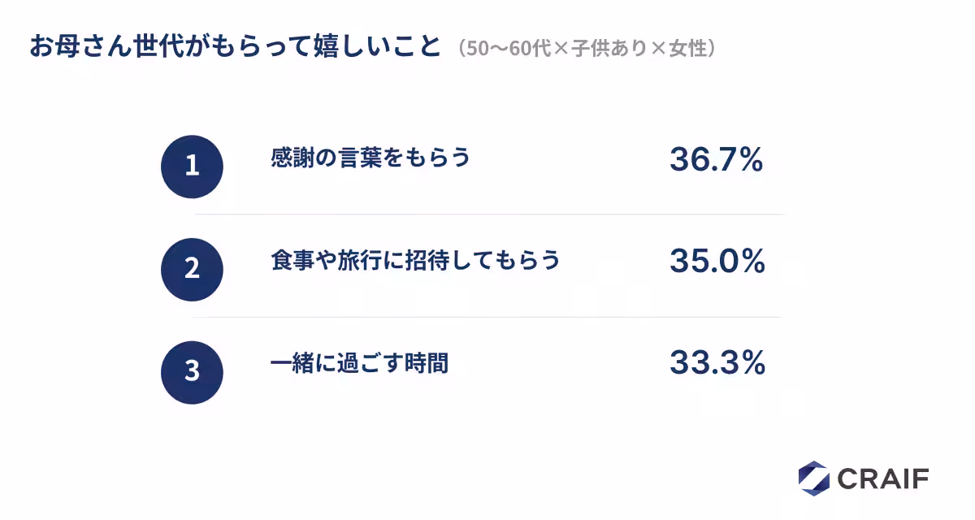Click the CRAIF brand name text

click(x=882, y=479)
